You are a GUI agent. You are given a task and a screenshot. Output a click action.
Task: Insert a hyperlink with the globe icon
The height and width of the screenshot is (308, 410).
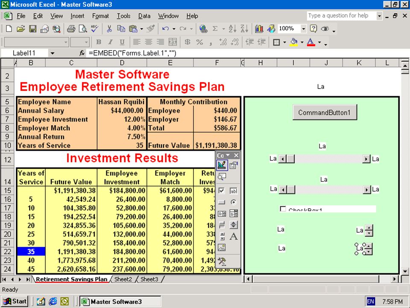(x=203, y=29)
